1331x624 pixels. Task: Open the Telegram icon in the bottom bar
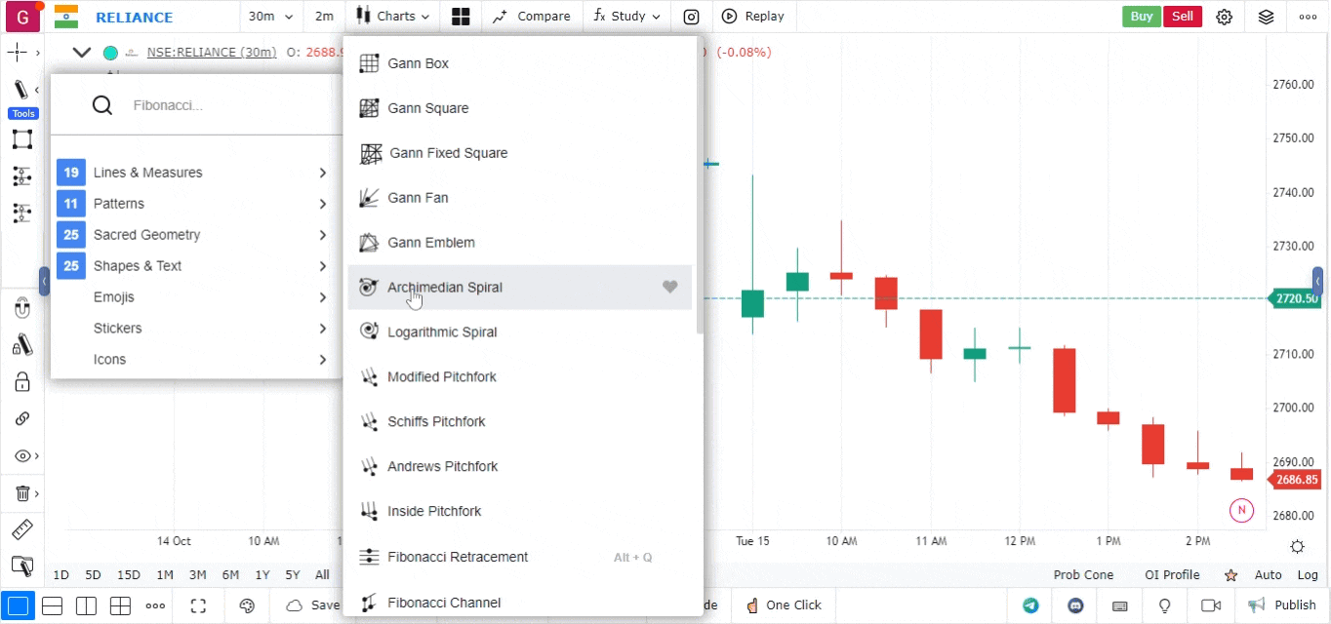pyautogui.click(x=1030, y=605)
